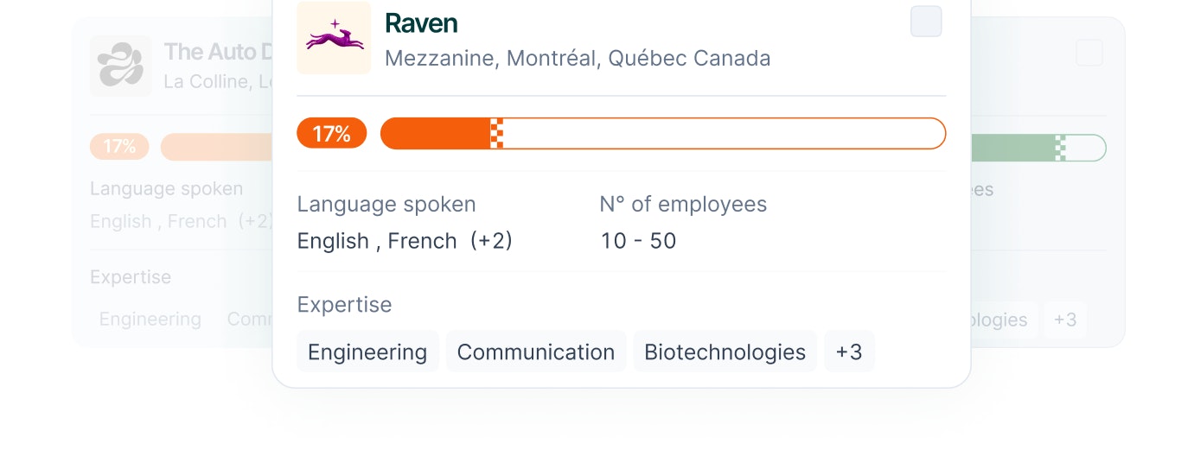Select the Engineering expertise tag
Image resolution: width=1194 pixels, height=456 pixels.
click(x=367, y=351)
